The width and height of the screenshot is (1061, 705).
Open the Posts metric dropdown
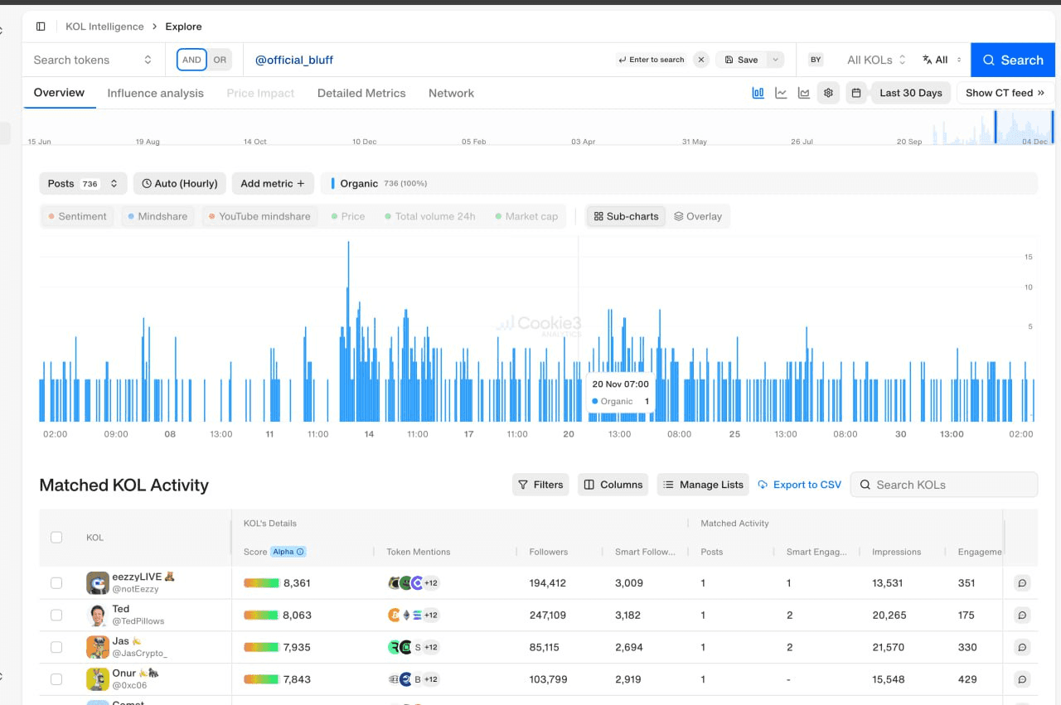[x=84, y=183]
